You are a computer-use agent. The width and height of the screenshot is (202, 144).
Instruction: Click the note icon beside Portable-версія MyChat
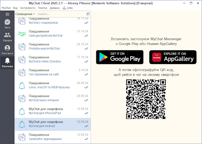[x=22, y=47]
